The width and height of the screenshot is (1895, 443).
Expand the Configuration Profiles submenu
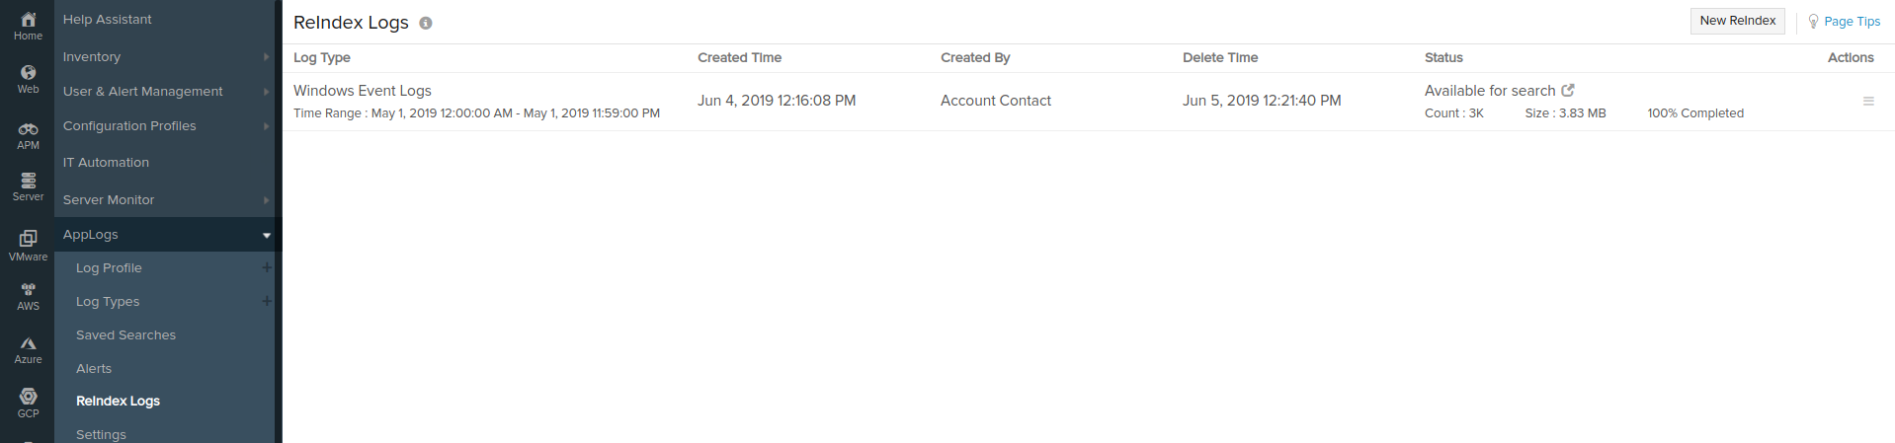click(x=266, y=126)
